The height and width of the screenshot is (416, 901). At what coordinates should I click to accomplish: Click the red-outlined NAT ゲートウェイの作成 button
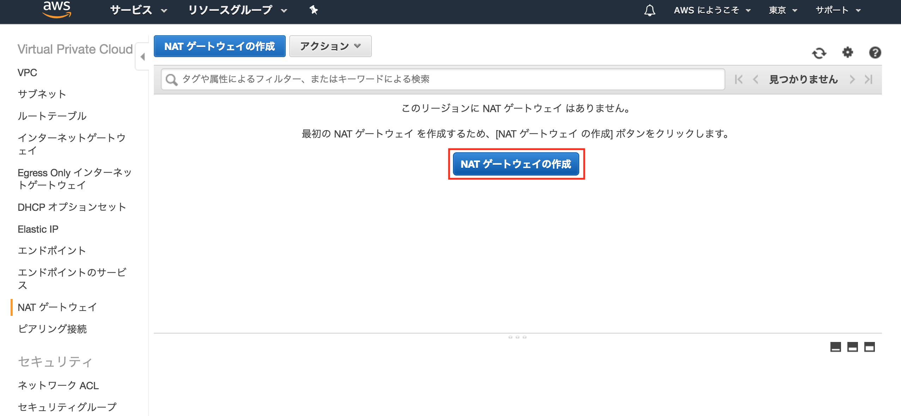516,164
